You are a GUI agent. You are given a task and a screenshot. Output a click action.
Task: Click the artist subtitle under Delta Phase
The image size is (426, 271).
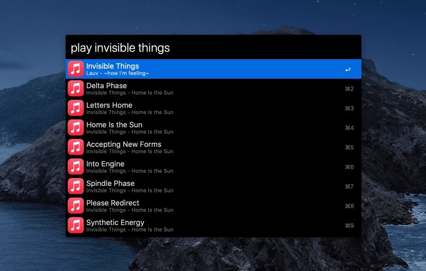pos(130,93)
